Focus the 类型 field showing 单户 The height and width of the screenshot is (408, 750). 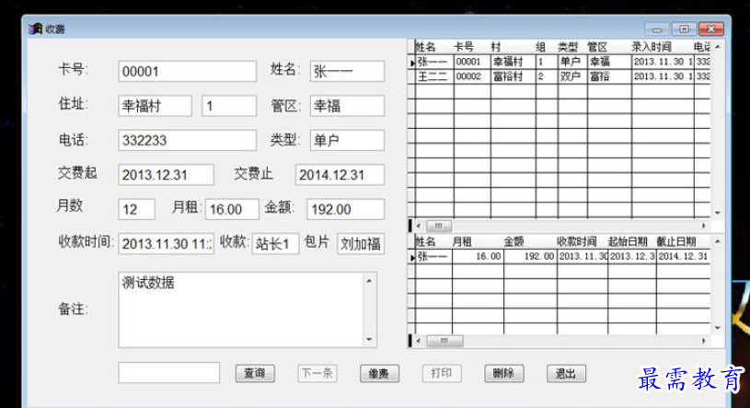tap(347, 140)
